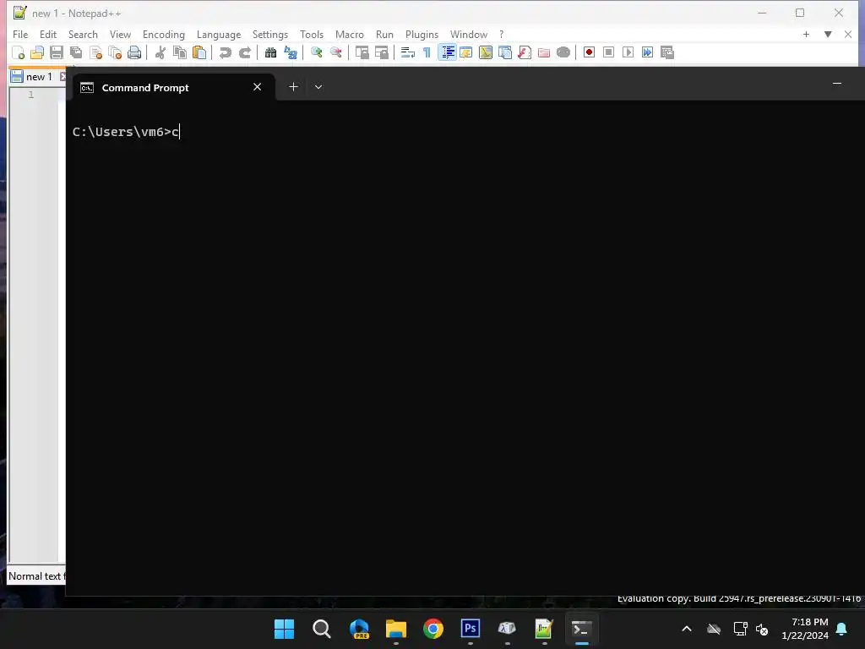
Task: Click Save recorded macro icon
Action: pos(667,52)
